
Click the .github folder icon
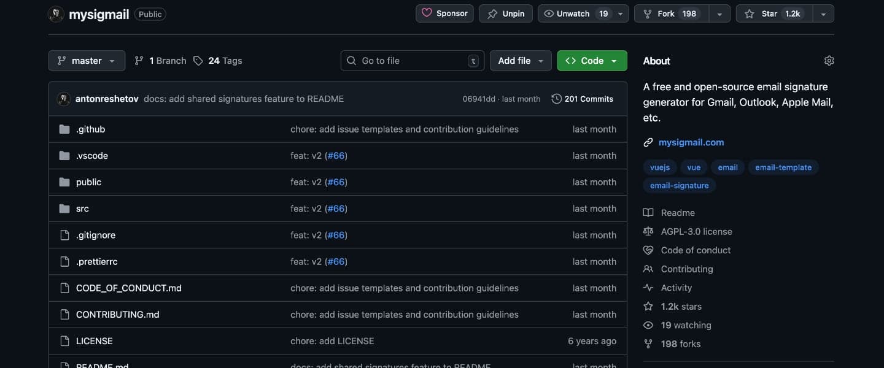(64, 129)
